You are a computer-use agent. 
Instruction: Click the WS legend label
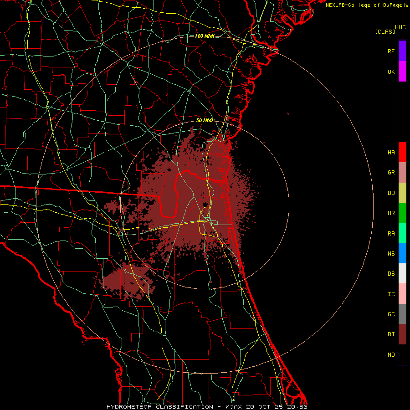391,254
